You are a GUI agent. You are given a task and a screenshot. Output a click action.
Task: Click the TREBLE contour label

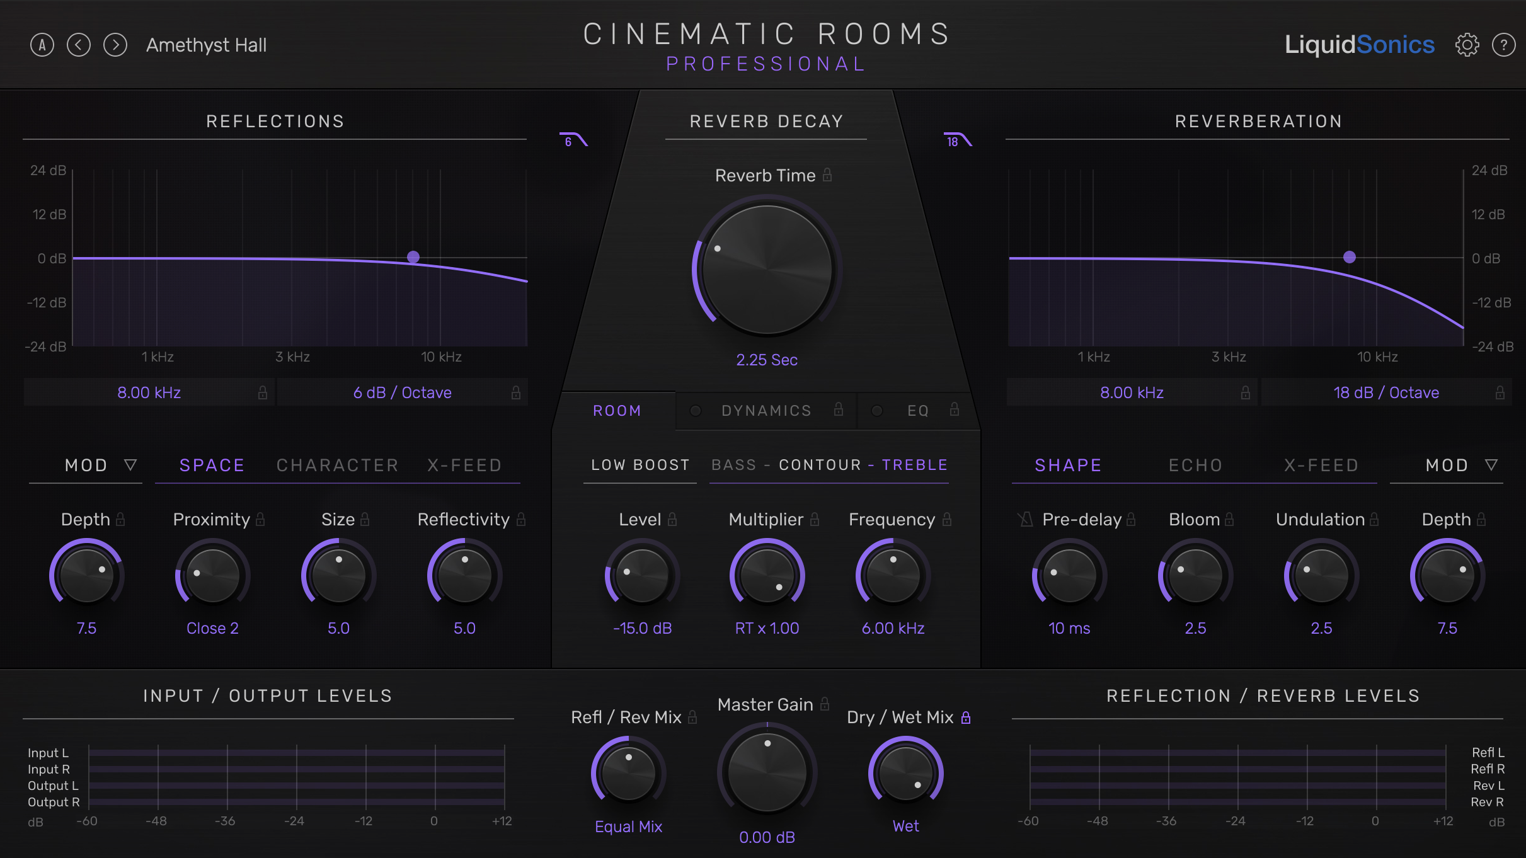915,465
